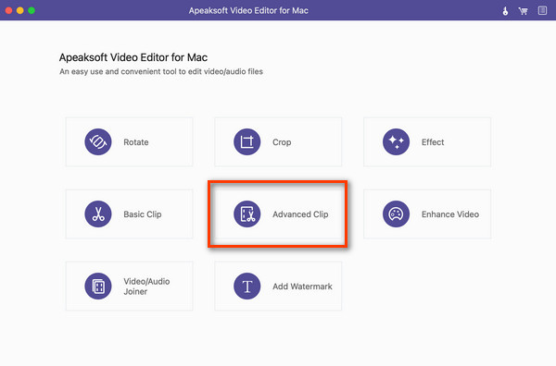The width and height of the screenshot is (556, 366).
Task: Click the Rotate circular arrows icon
Action: [98, 141]
